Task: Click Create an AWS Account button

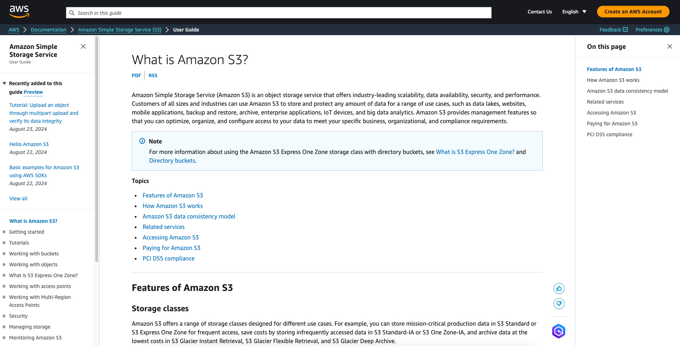Action: [633, 12]
